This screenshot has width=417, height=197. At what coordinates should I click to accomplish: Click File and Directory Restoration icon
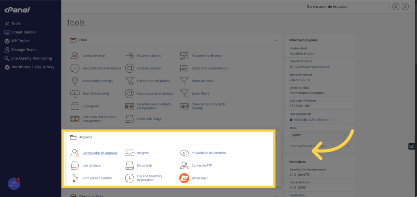pos(129,178)
